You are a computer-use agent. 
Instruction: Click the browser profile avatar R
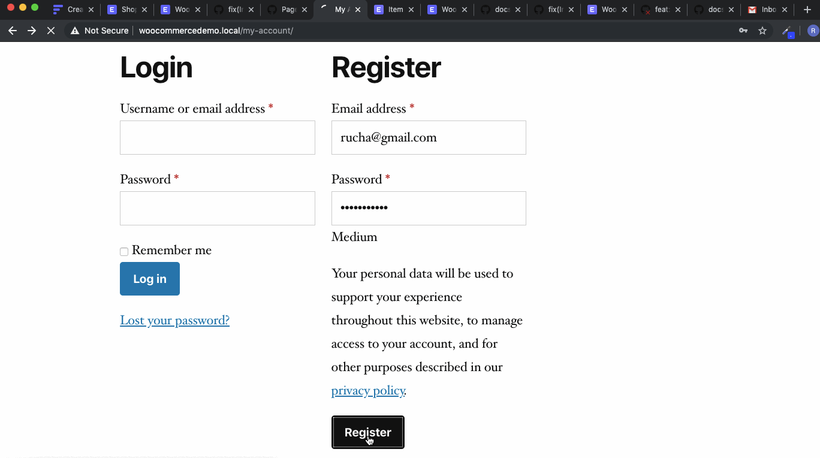click(813, 30)
